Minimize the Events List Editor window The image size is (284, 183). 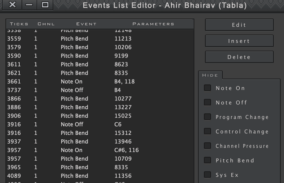(29, 4)
